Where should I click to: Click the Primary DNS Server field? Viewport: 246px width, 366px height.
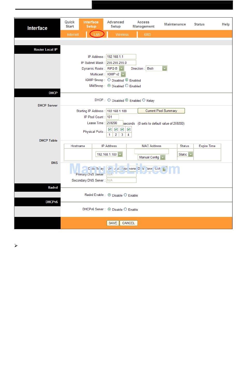121,175
